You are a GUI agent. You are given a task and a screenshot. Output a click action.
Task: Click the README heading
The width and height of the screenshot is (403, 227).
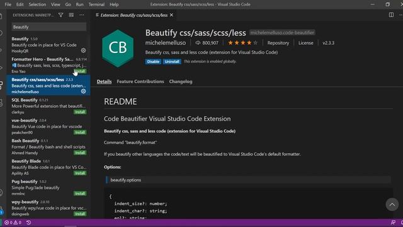tap(120, 102)
